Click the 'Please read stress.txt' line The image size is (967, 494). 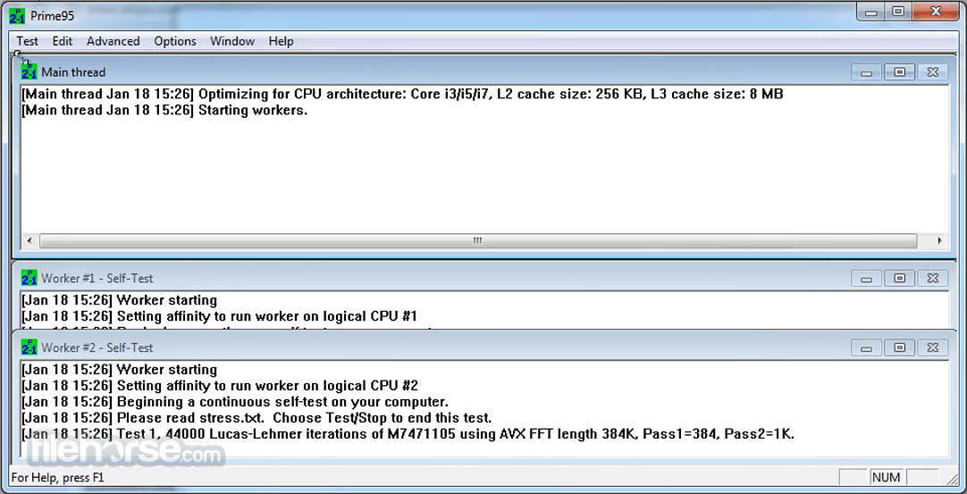pyautogui.click(x=256, y=418)
